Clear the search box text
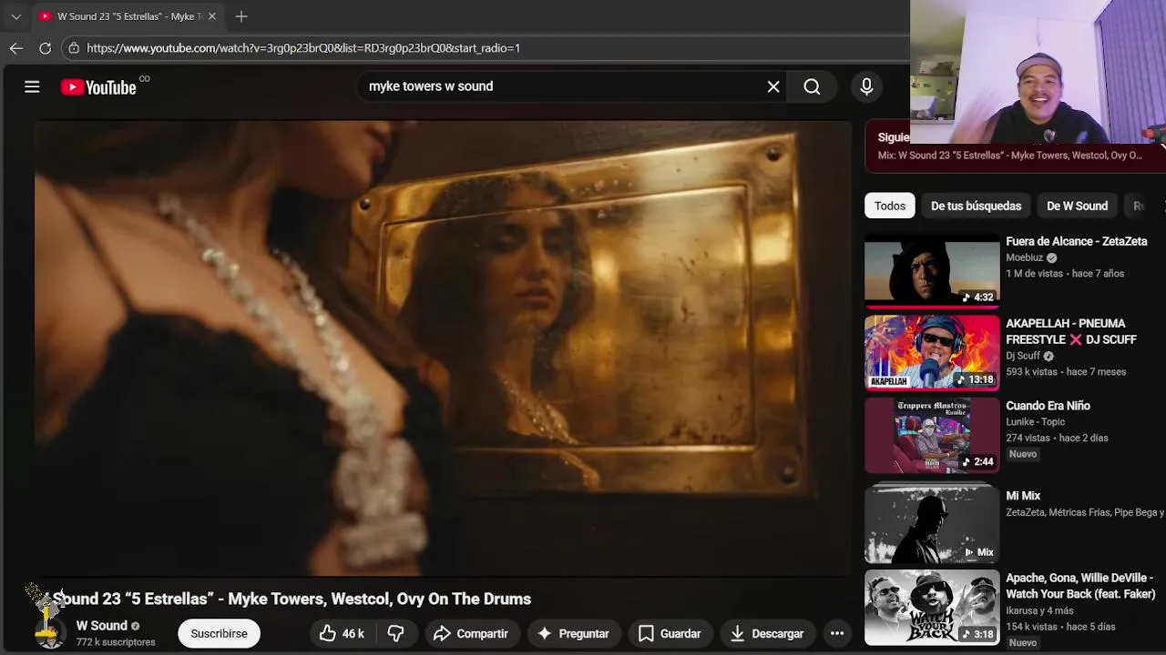 (x=773, y=86)
